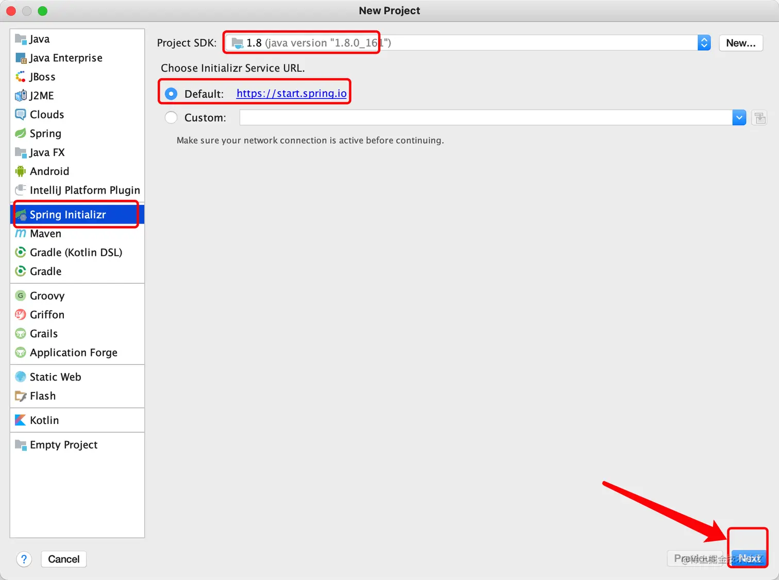Open the Project SDK dropdown arrows
779x580 pixels.
point(704,43)
